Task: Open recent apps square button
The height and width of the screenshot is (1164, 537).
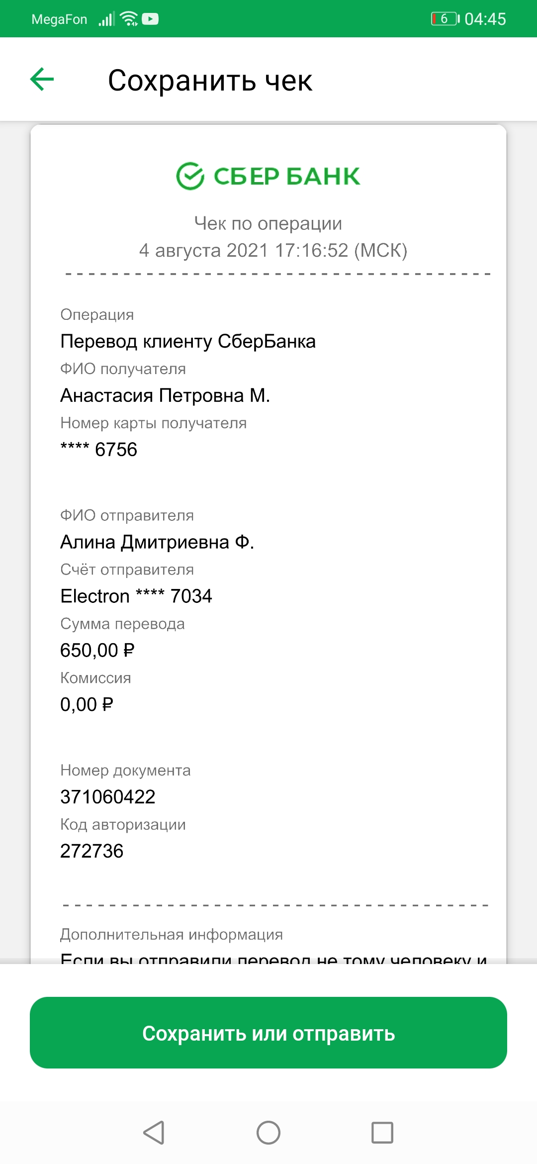Action: coord(382,1133)
